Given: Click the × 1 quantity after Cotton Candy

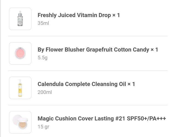Looking at the screenshot, I should coord(154,50).
